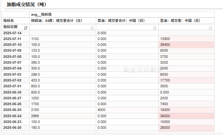The image size is (223, 135).
Task: Select date row 2025-07-11
Action: coord(12,39)
